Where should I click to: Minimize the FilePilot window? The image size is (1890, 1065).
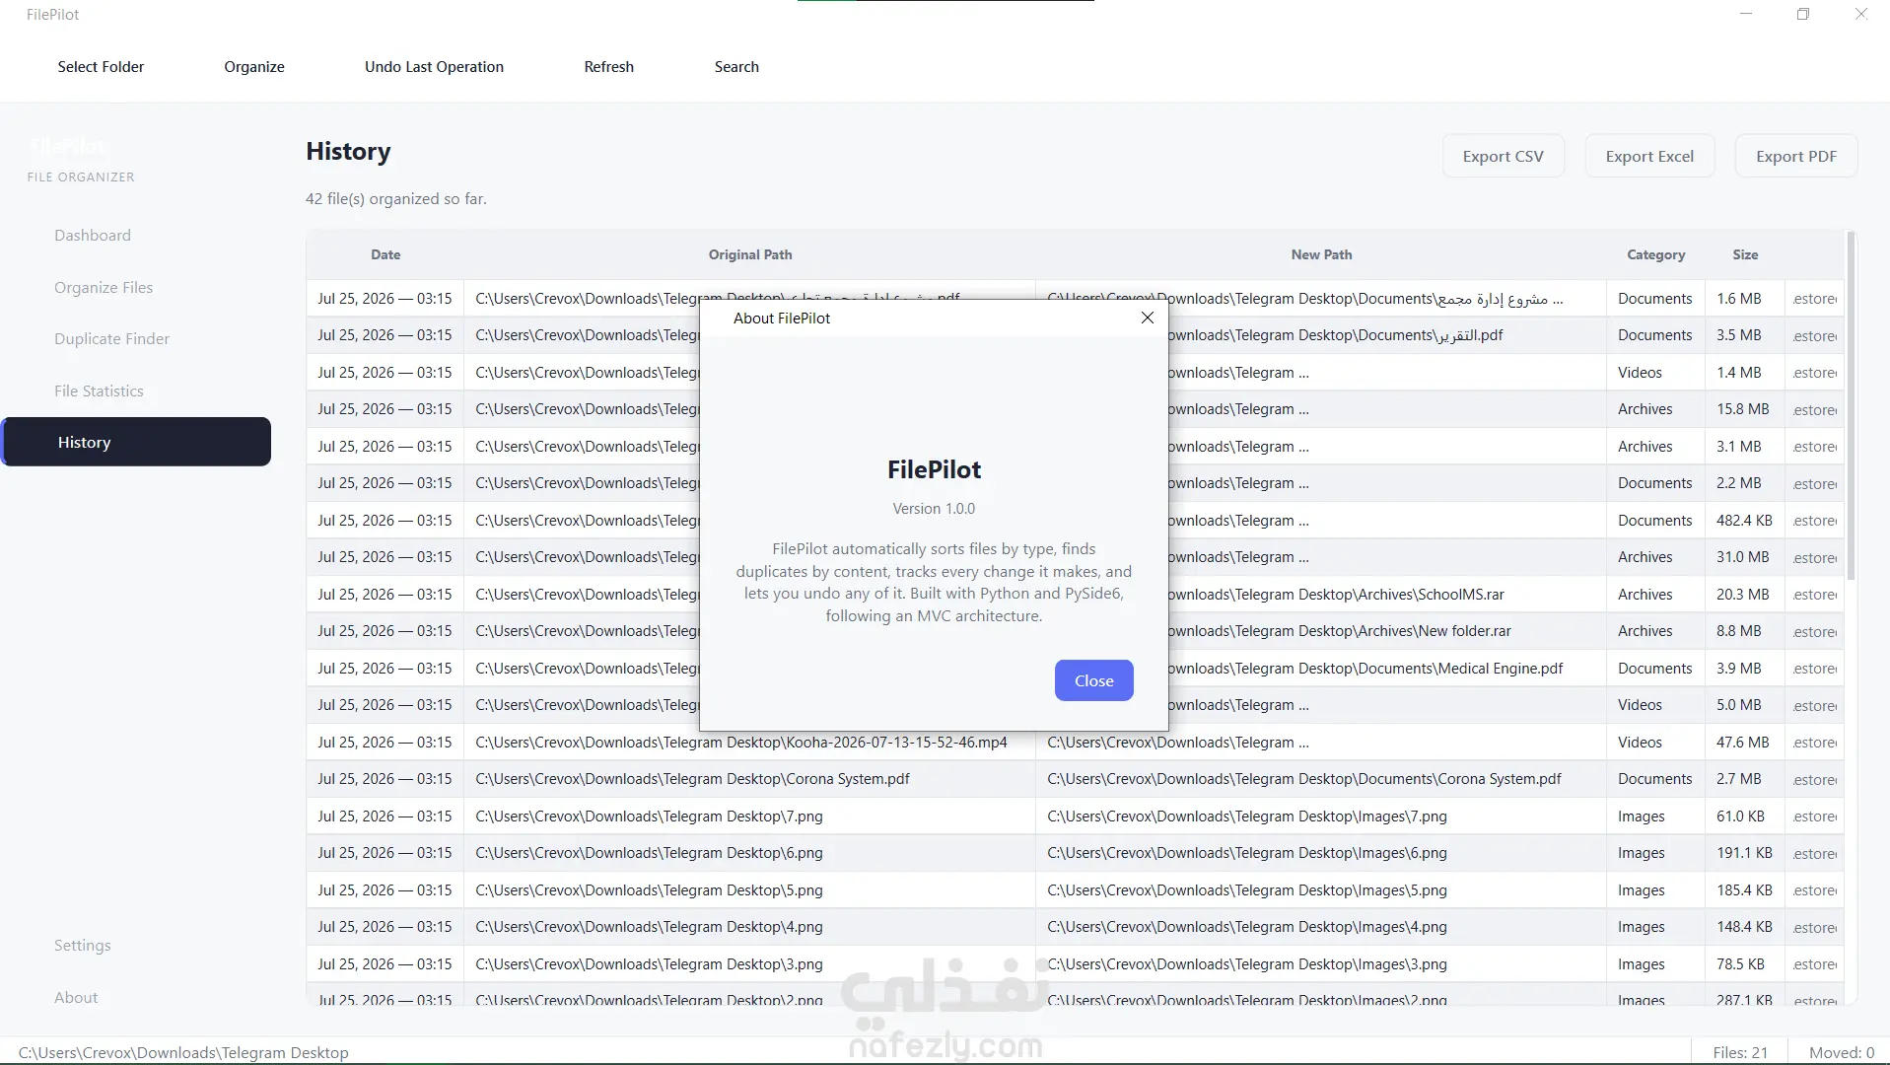[x=1746, y=14]
